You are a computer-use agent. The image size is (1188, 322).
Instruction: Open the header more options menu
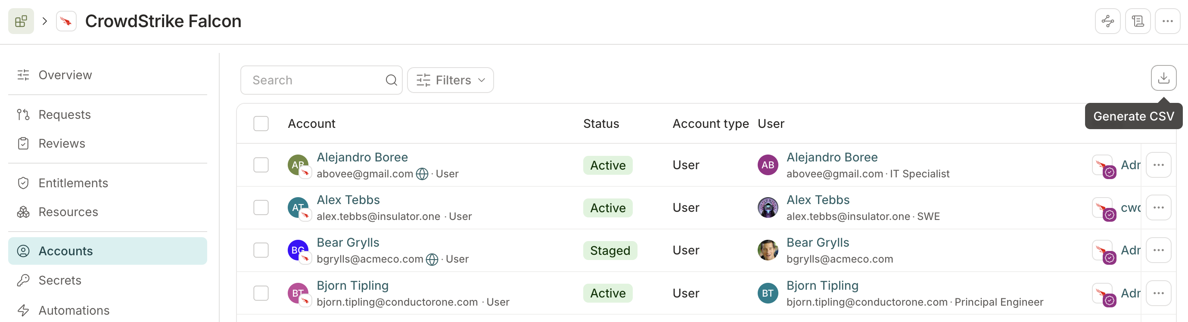[x=1167, y=21]
